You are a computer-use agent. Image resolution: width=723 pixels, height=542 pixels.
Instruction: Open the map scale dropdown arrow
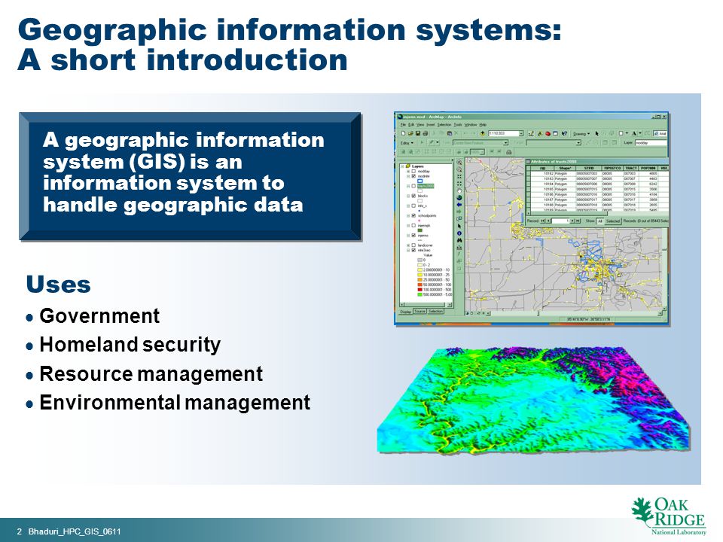(x=521, y=133)
